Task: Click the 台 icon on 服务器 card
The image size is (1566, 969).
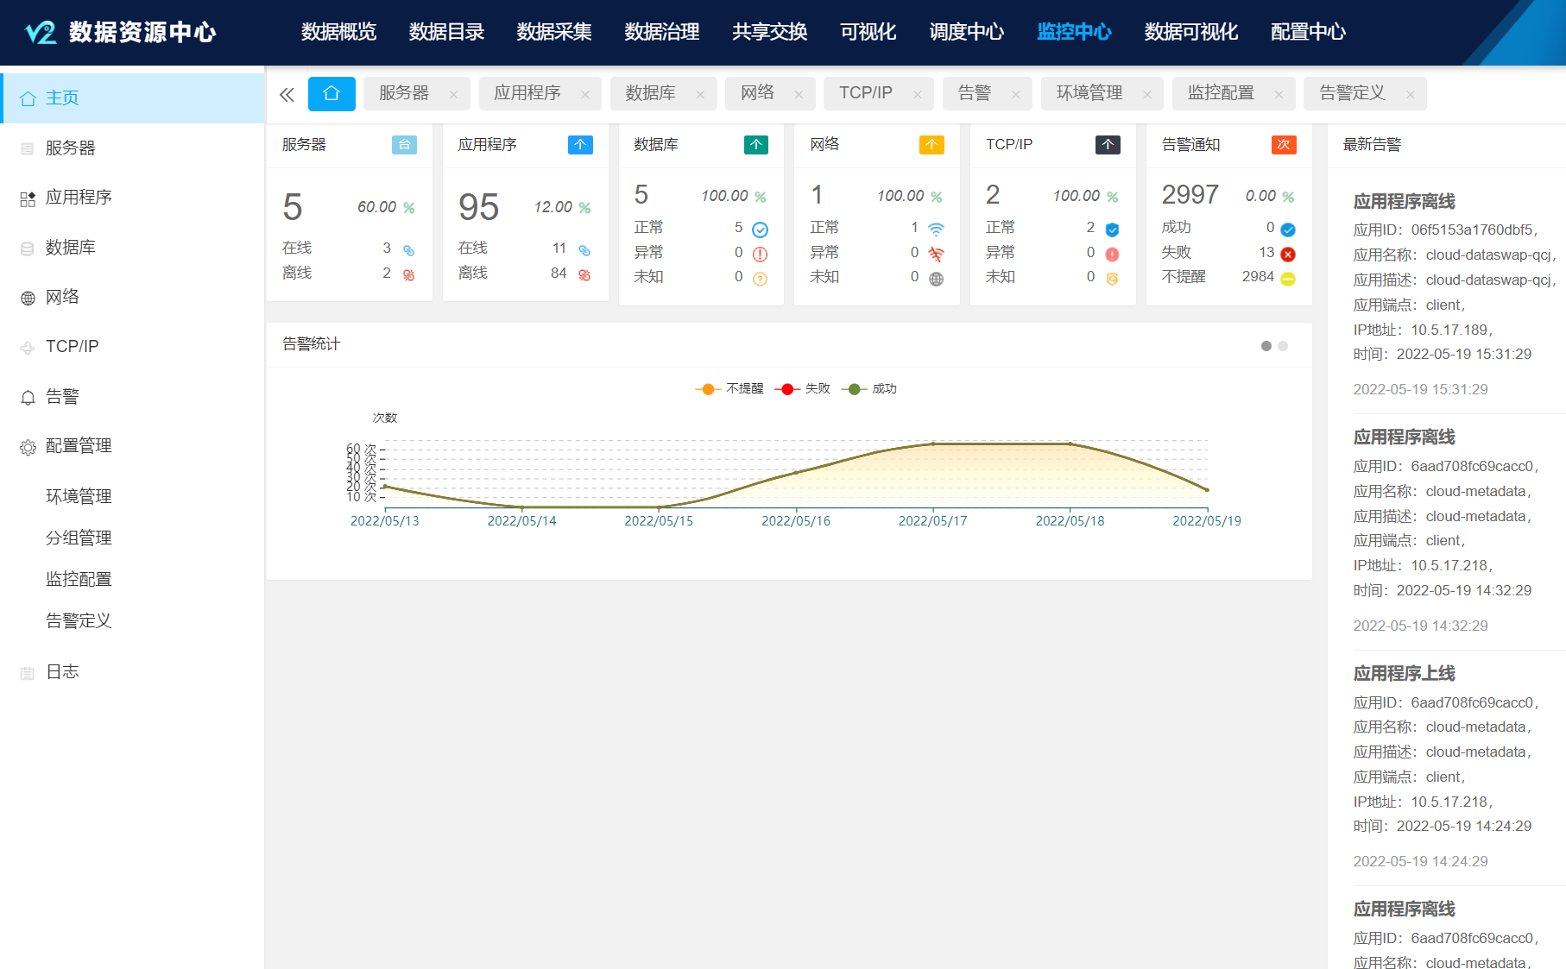Action: (404, 145)
